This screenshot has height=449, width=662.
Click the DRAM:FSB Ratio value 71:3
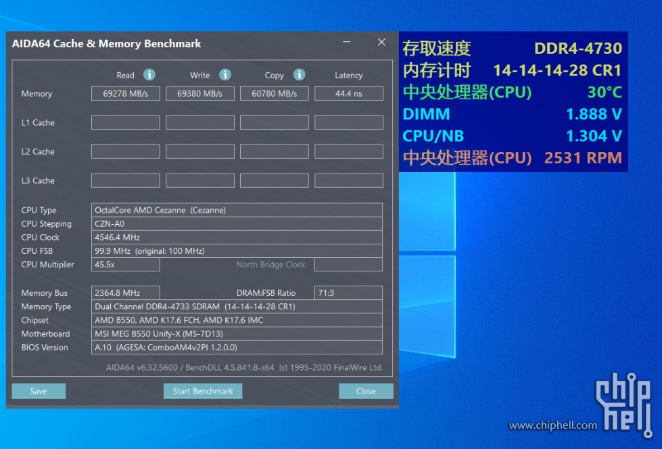(348, 292)
